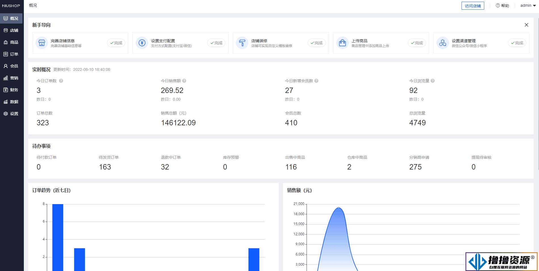Screen dimensions: 539x271
Task: Click the 会员总数 value 410
Action: click(x=291, y=123)
